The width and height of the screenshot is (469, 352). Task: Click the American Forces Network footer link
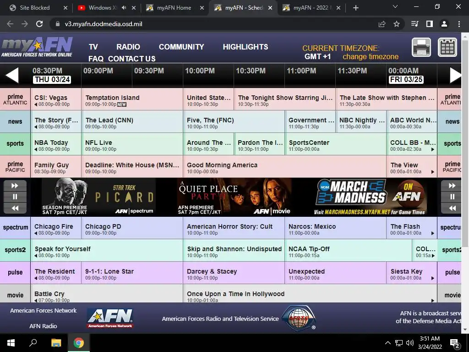pyautogui.click(x=44, y=310)
